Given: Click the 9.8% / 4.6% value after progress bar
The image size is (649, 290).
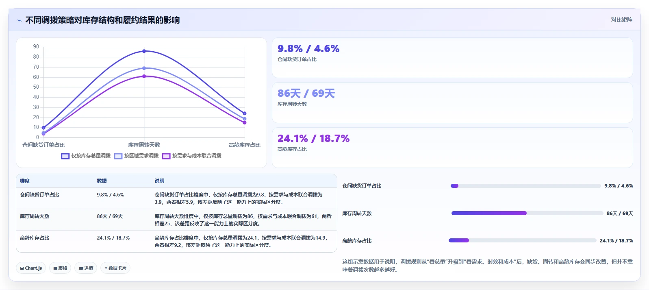Looking at the screenshot, I should pyautogui.click(x=619, y=186).
